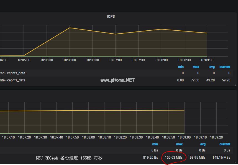The height and width of the screenshot is (165, 238).
Task: Sort legend by the avg column
Action: [212, 67]
